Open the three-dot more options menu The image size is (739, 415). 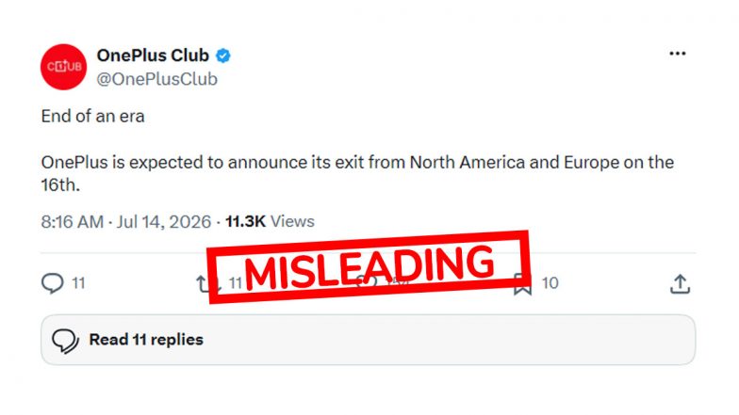pyautogui.click(x=677, y=54)
